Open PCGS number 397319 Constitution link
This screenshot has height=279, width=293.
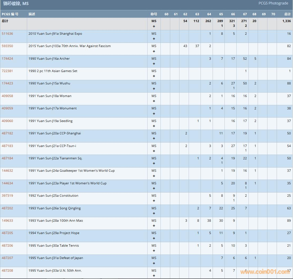point(7,196)
